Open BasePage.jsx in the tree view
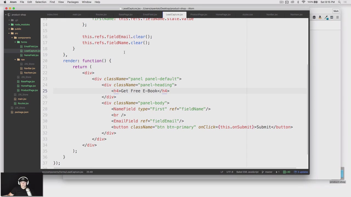351x197 pixels. (x=28, y=82)
